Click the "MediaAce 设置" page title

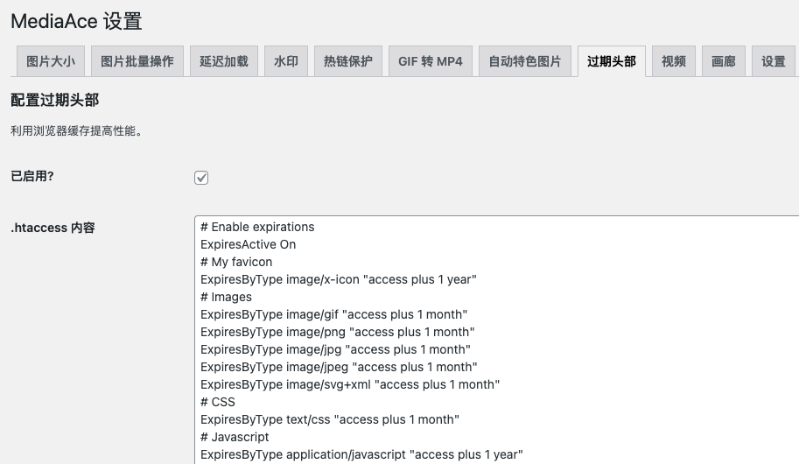(x=76, y=21)
